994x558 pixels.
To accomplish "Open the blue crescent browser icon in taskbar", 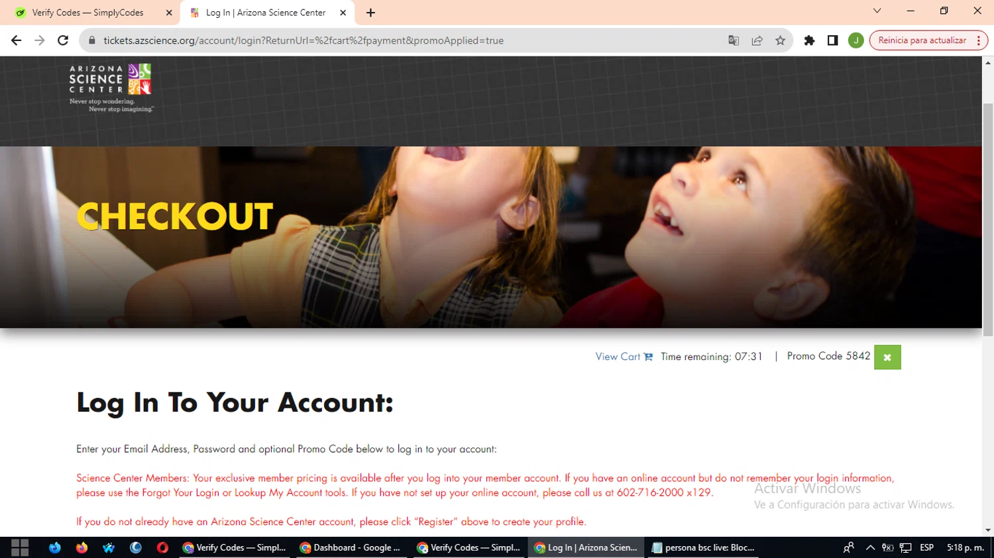I will 136,547.
